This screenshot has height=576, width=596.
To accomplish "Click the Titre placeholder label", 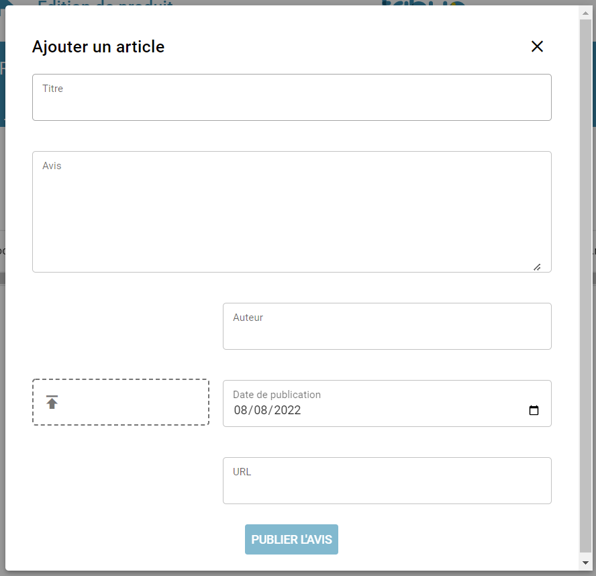I will coord(52,88).
